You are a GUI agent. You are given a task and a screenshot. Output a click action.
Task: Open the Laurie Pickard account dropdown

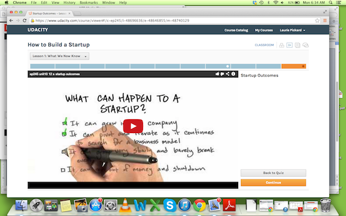(x=292, y=30)
